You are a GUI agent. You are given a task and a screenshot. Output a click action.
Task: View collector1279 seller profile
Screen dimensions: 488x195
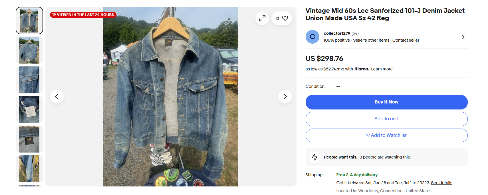(x=337, y=33)
